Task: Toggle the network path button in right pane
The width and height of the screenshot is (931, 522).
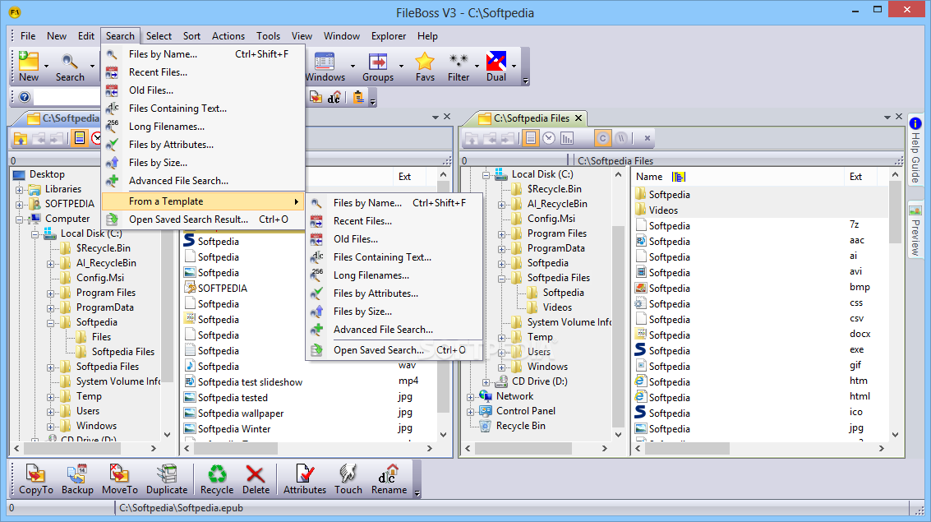Action: [x=621, y=138]
